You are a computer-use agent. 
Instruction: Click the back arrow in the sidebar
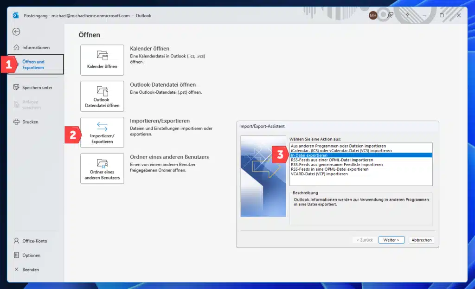(16, 32)
